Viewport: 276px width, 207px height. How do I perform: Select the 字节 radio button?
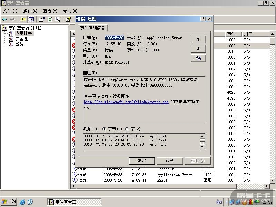104,129
